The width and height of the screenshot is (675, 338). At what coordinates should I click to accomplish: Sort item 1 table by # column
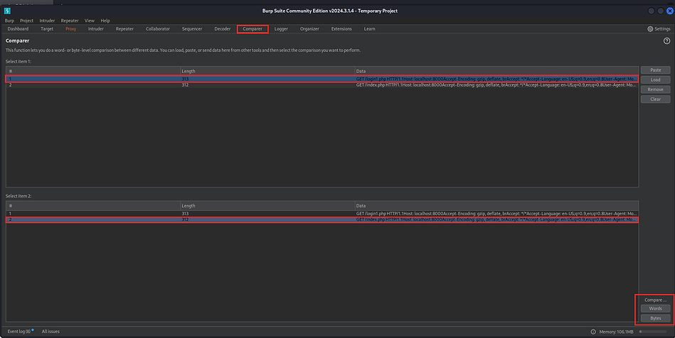[93, 72]
